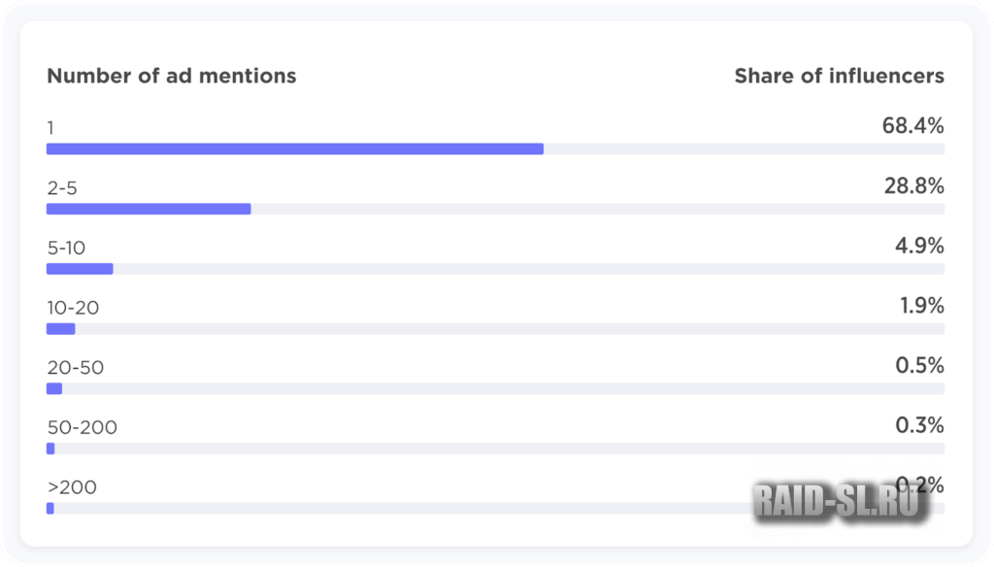Click the 68.4% share value
Image resolution: width=994 pixels, height=567 pixels.
[912, 126]
